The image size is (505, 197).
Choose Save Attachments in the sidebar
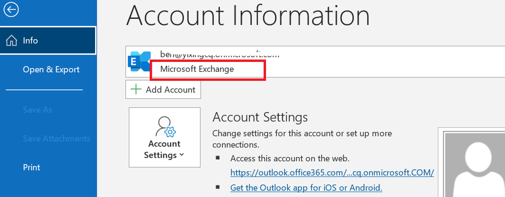pos(56,138)
